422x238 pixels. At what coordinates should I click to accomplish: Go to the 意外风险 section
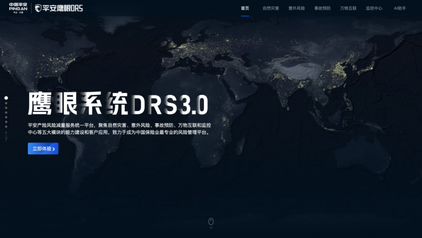[x=297, y=9]
